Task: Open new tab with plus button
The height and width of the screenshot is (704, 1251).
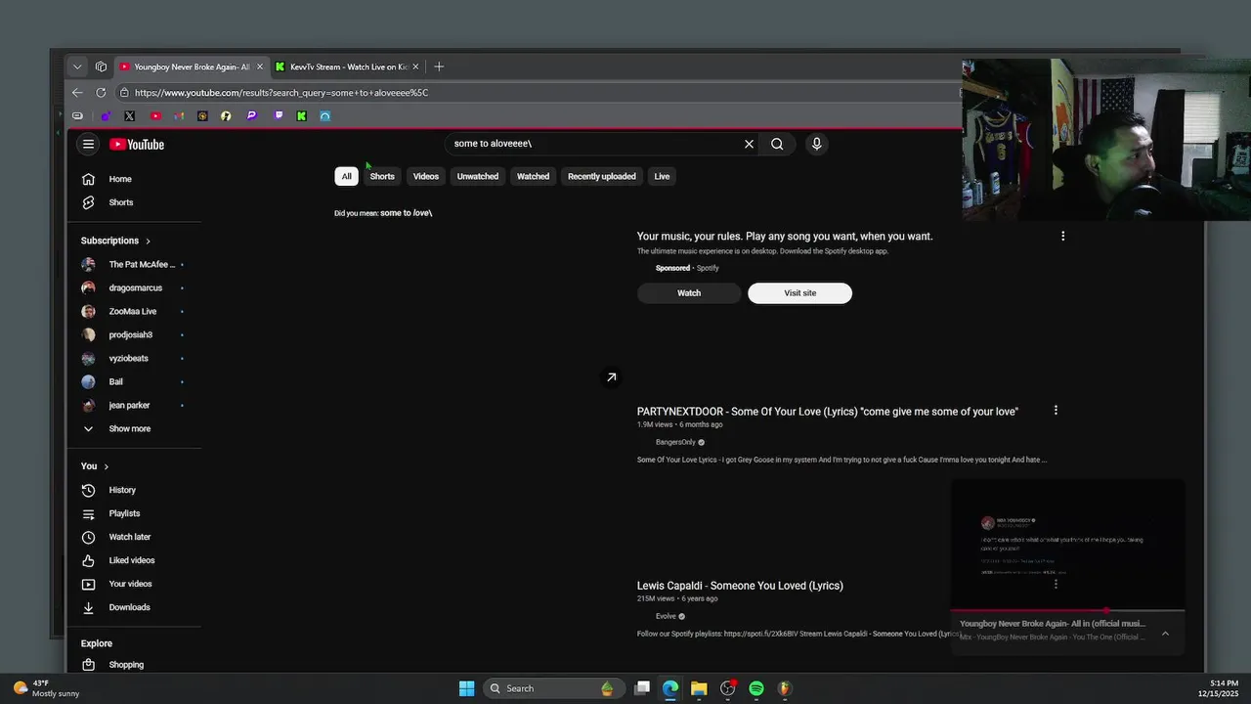Action: click(439, 66)
